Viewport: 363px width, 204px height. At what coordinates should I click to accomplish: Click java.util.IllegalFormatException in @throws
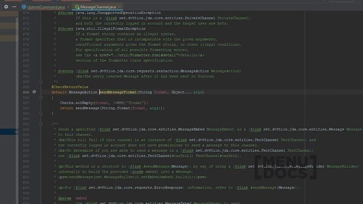pos(111,29)
